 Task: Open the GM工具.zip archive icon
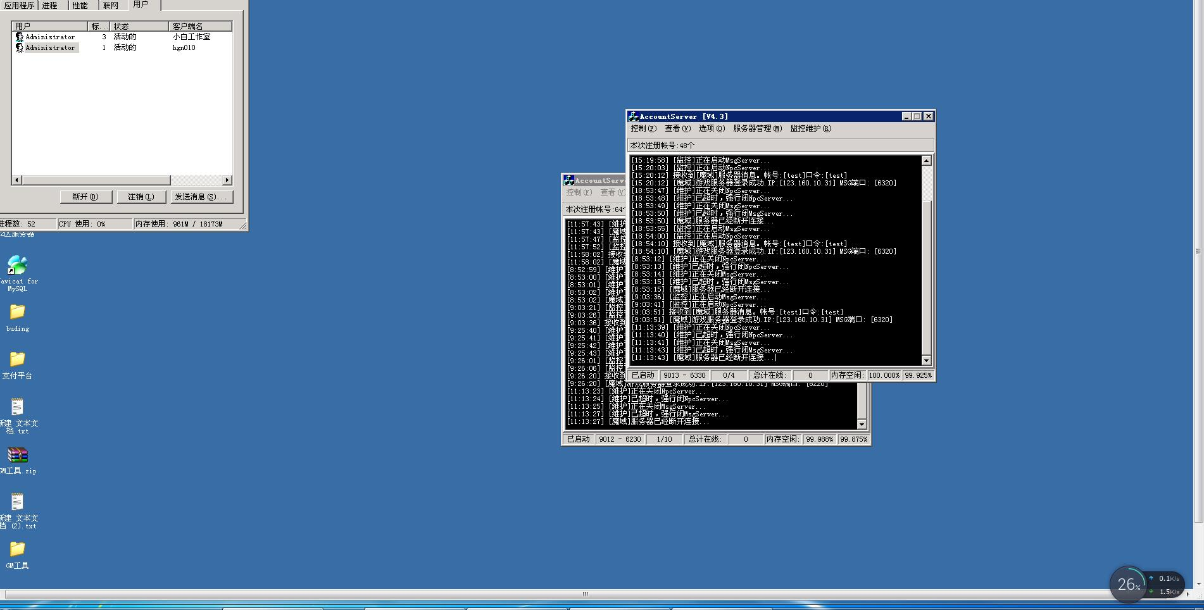17,455
